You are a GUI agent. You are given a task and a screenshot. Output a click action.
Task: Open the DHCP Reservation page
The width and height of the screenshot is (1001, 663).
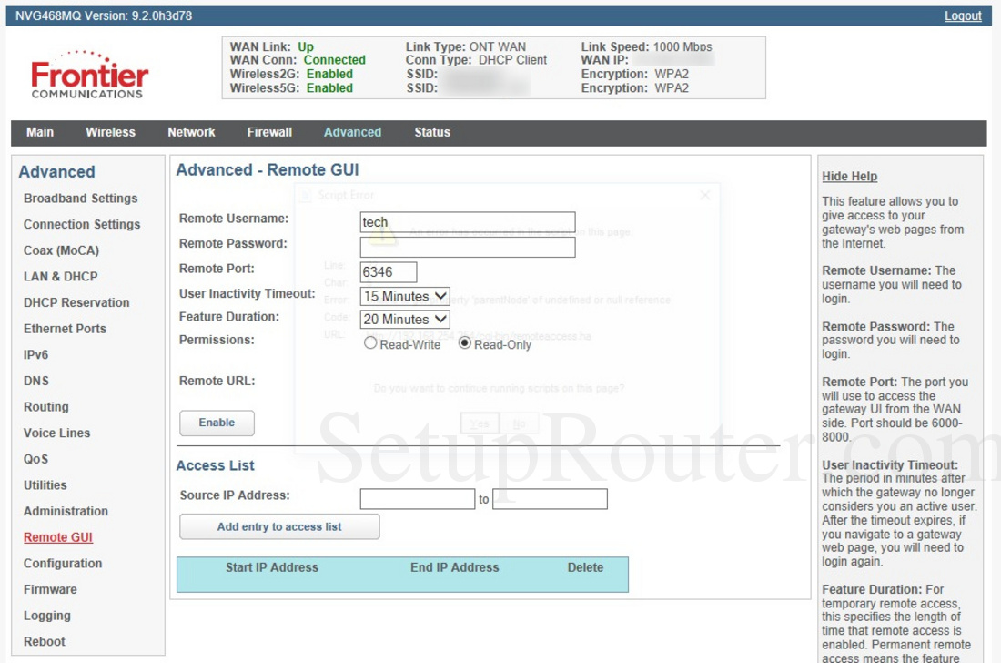tap(76, 302)
